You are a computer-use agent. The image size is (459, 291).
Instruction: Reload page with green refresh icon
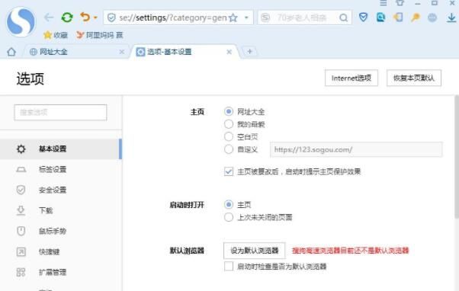click(x=67, y=18)
